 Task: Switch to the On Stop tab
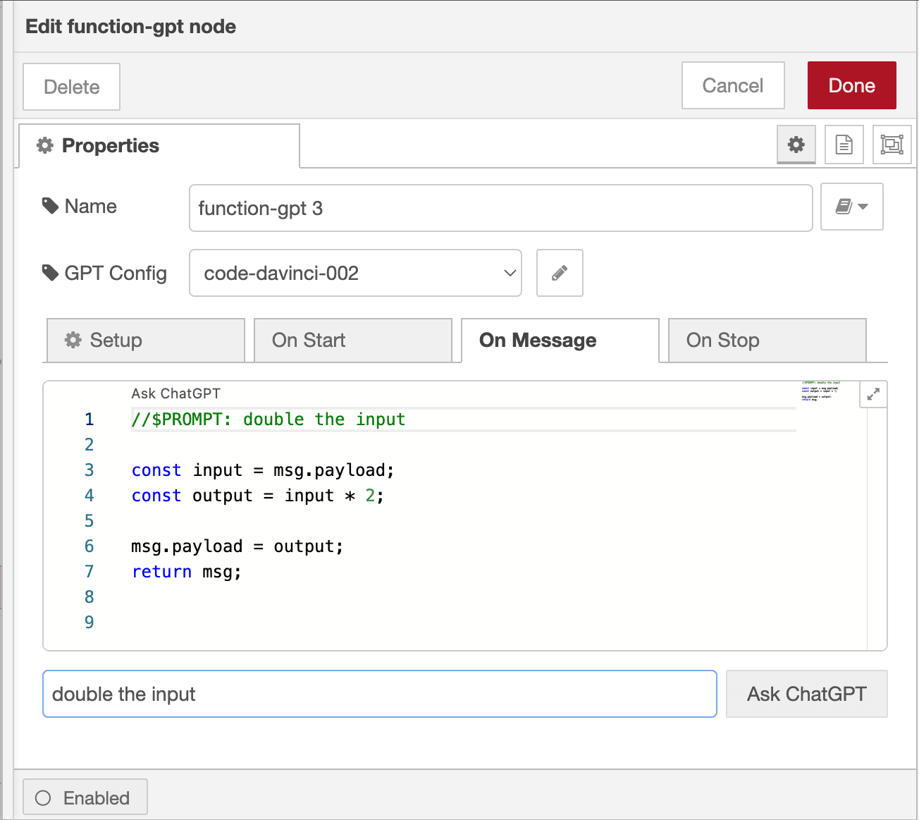766,340
